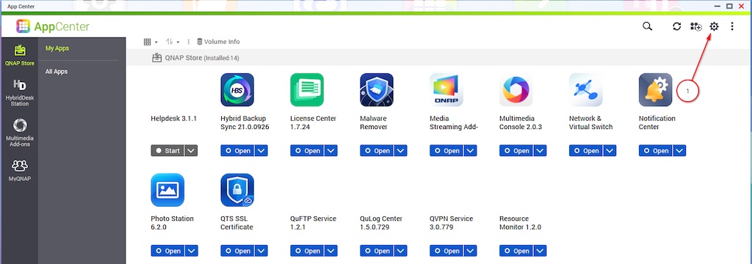Viewport: 752px width, 264px height.
Task: Select All Apps
Action: (56, 71)
